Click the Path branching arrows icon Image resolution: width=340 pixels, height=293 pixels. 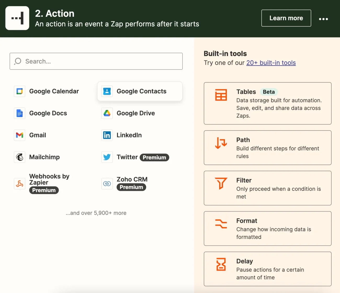tap(221, 143)
